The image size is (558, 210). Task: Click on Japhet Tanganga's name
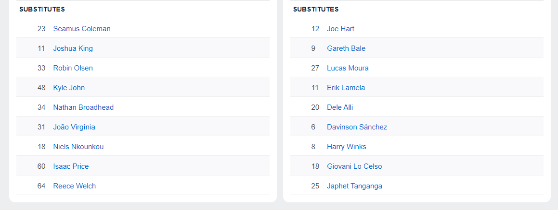pyautogui.click(x=354, y=186)
